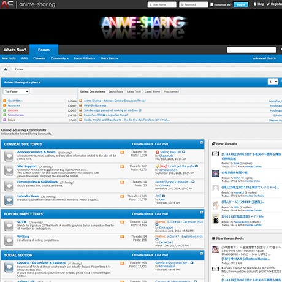This screenshot has width=282, height=282.
Task: Expand the Community menu
Action: point(59,58)
